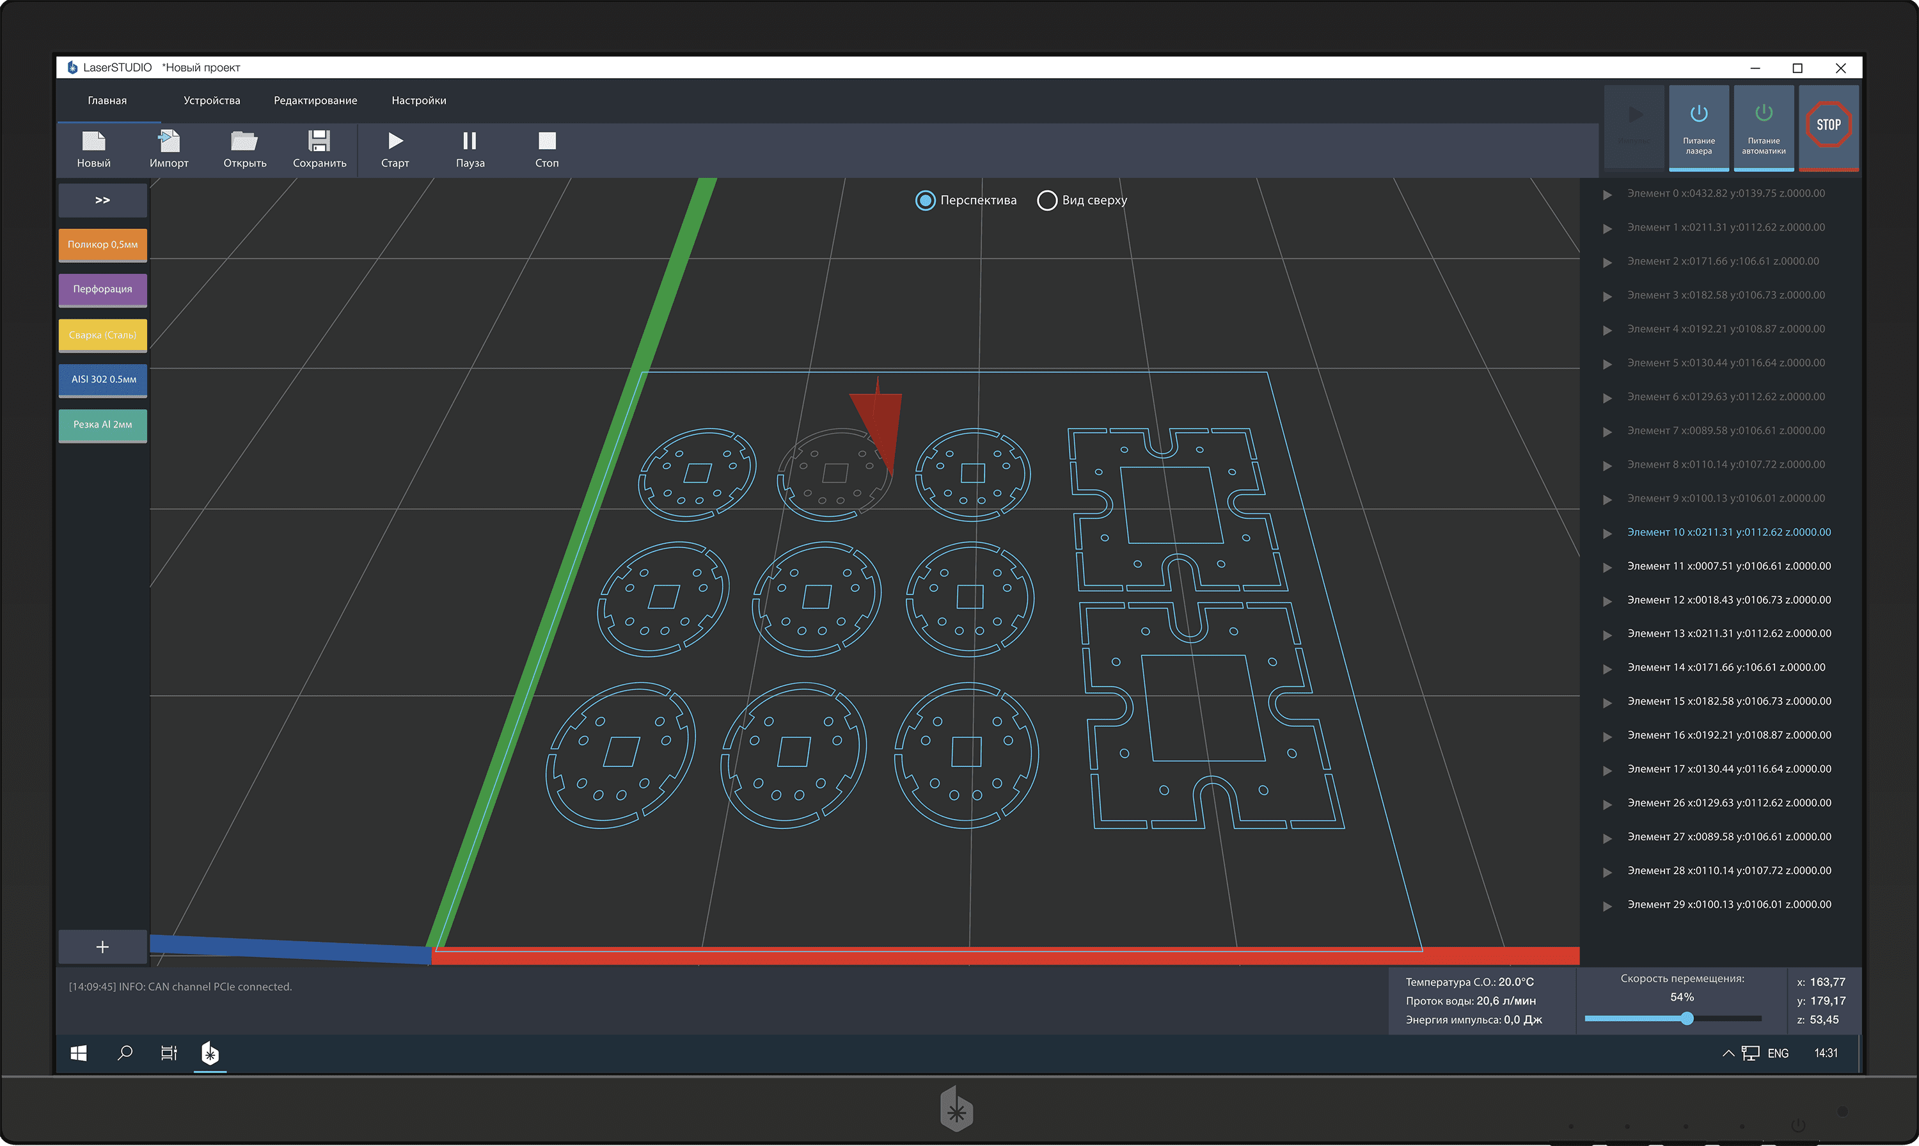
Task: Create a new project with Новый icon
Action: 93,141
